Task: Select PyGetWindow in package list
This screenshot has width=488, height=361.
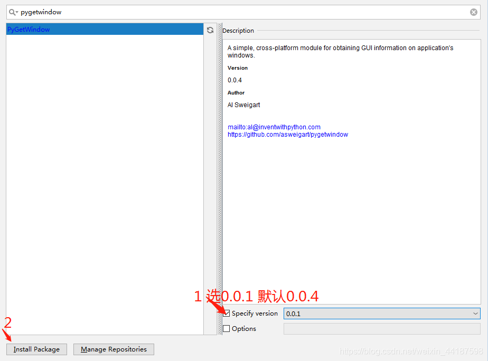Action: (x=105, y=29)
